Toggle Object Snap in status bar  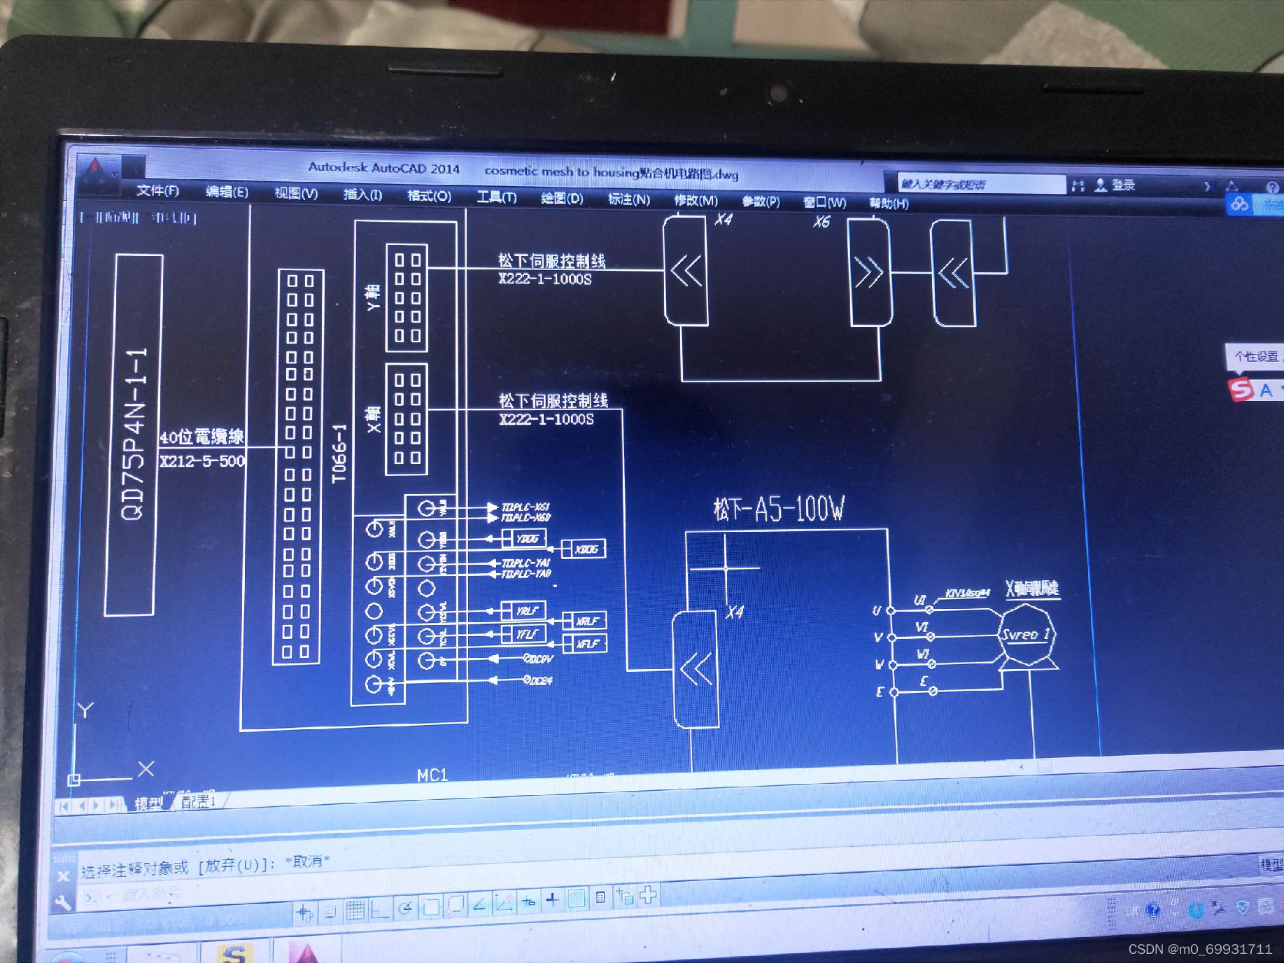pos(431,908)
